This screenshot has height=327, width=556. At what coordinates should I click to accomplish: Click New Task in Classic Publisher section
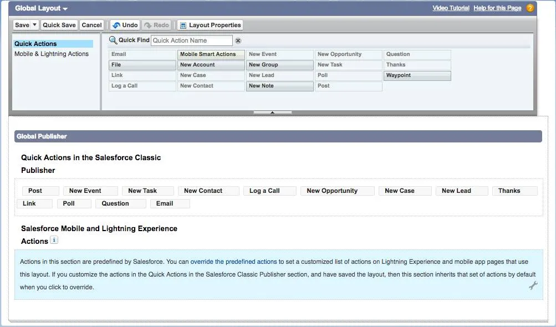(148, 191)
